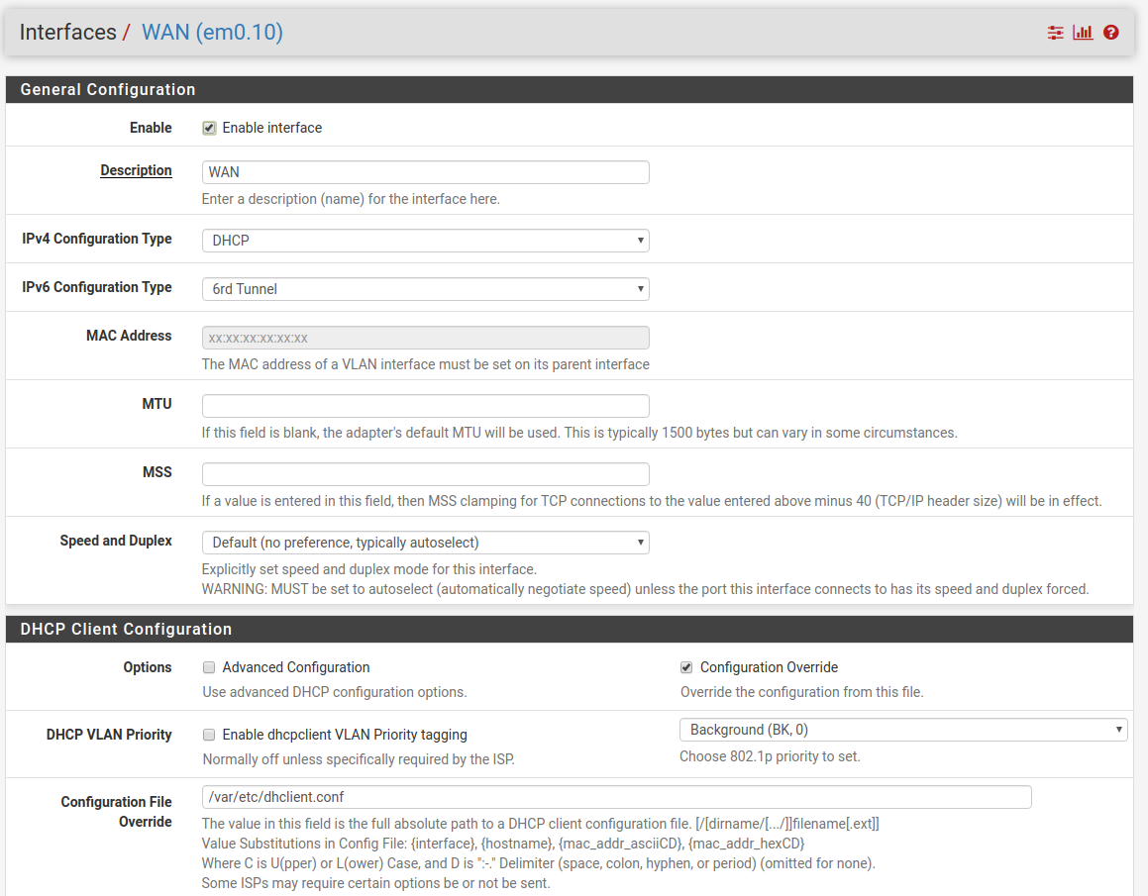Enable dhcpclient VLAN Priority tagging
The height and width of the screenshot is (896, 1148).
209,735
